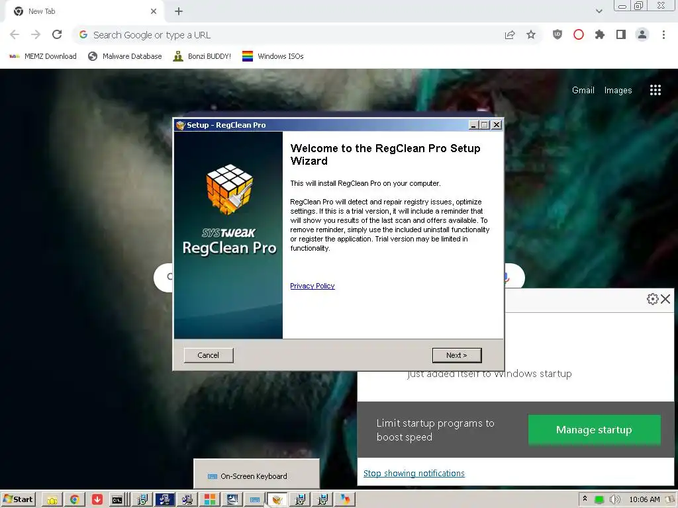Screen dimensions: 678x508
Task: Select RegClean Pro setup in the taskbar
Action: click(277, 500)
